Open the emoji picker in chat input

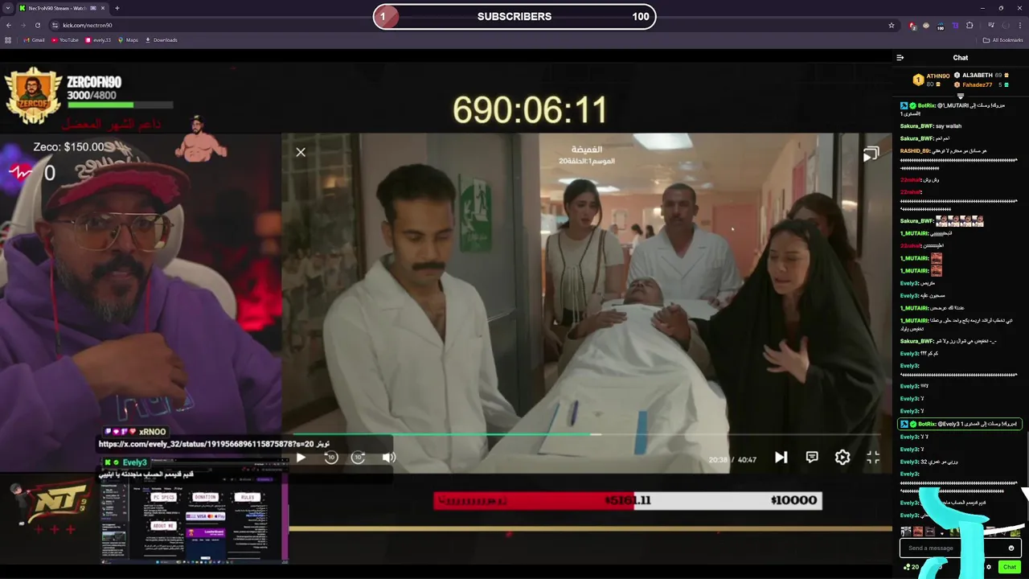tap(1011, 548)
